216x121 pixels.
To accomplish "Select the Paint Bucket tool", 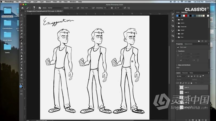I will click(22, 53).
